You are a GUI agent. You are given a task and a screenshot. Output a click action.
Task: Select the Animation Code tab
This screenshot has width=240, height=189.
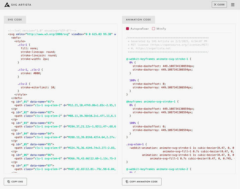[138, 19]
